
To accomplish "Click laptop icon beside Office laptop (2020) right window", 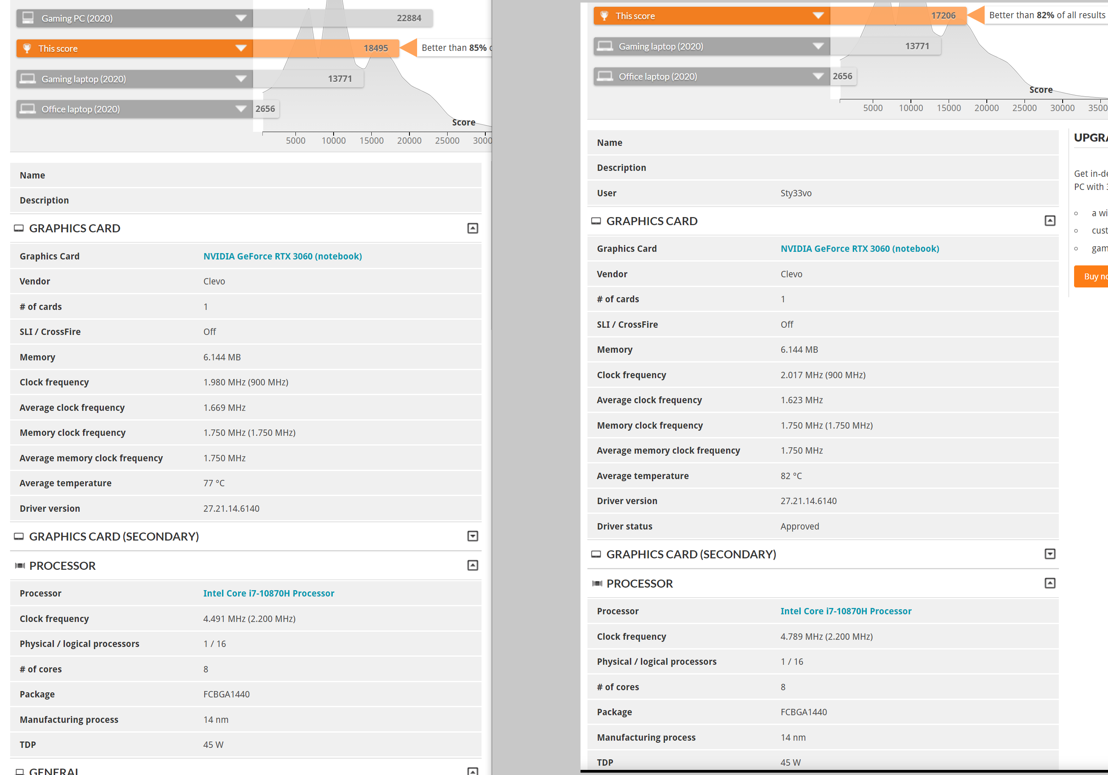I will tap(605, 76).
